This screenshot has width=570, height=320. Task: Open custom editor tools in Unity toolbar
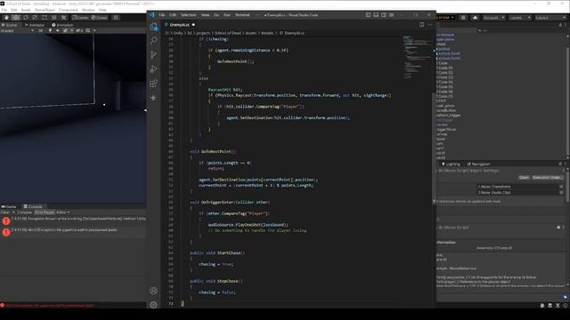(63, 18)
